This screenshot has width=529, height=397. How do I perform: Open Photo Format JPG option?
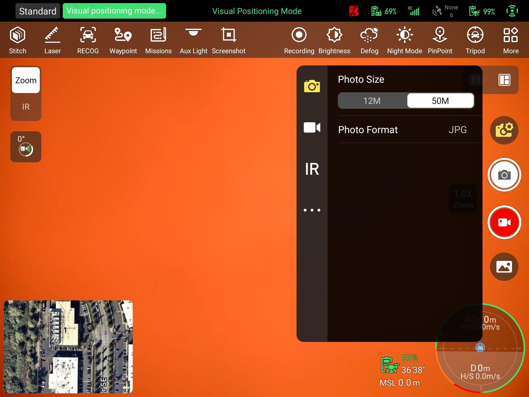410,129
